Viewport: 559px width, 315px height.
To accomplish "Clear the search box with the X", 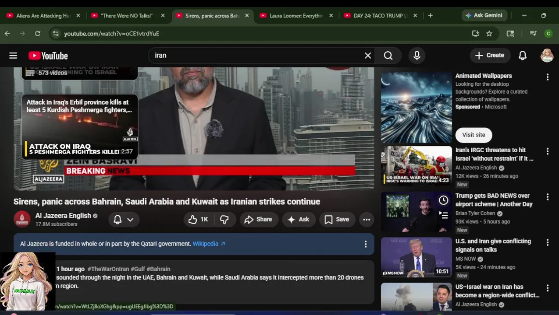I will [368, 56].
